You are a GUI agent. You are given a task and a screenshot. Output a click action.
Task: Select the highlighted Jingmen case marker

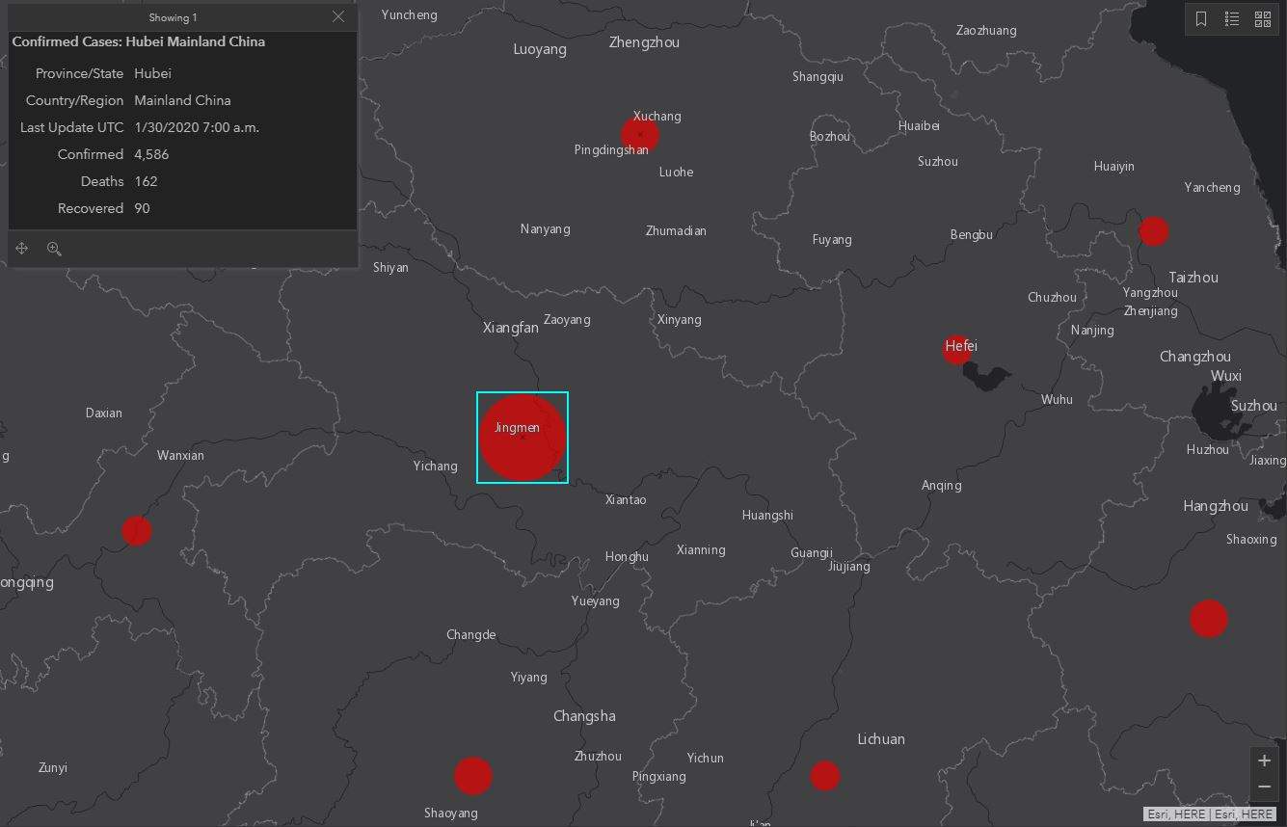523,436
